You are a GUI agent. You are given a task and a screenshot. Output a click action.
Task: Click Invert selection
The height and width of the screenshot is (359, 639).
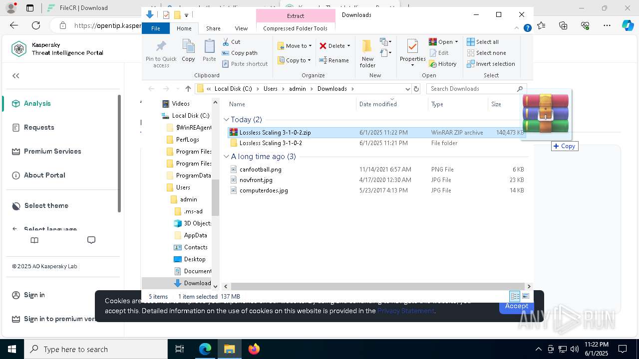tap(491, 64)
